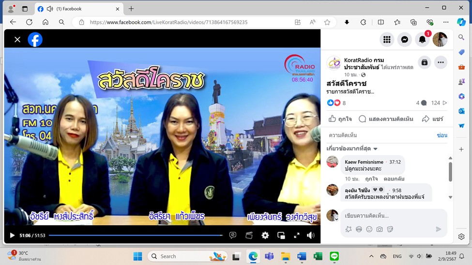This screenshot has height=265, width=472.
Task: Open browser collections
Action: pyautogui.click(x=413, y=22)
